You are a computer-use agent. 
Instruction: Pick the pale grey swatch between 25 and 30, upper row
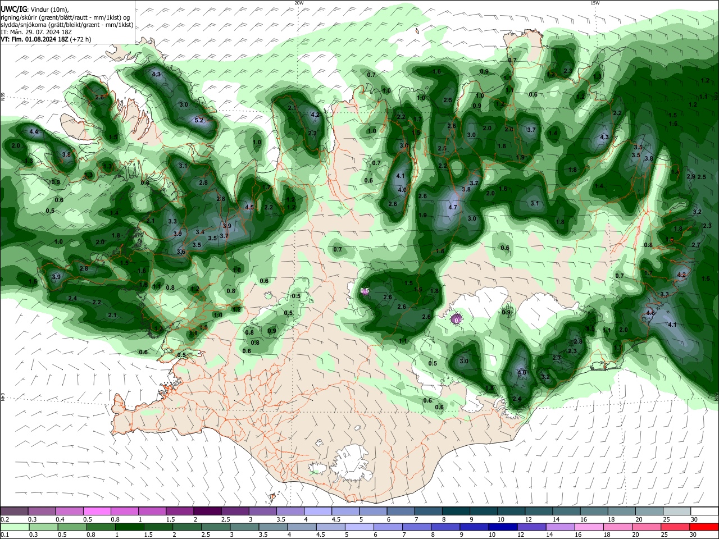click(x=677, y=511)
